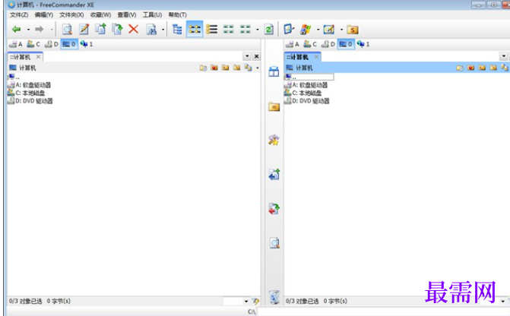Expand dropdown next to file properties icon
This screenshot has width=510, height=316.
tap(163, 30)
